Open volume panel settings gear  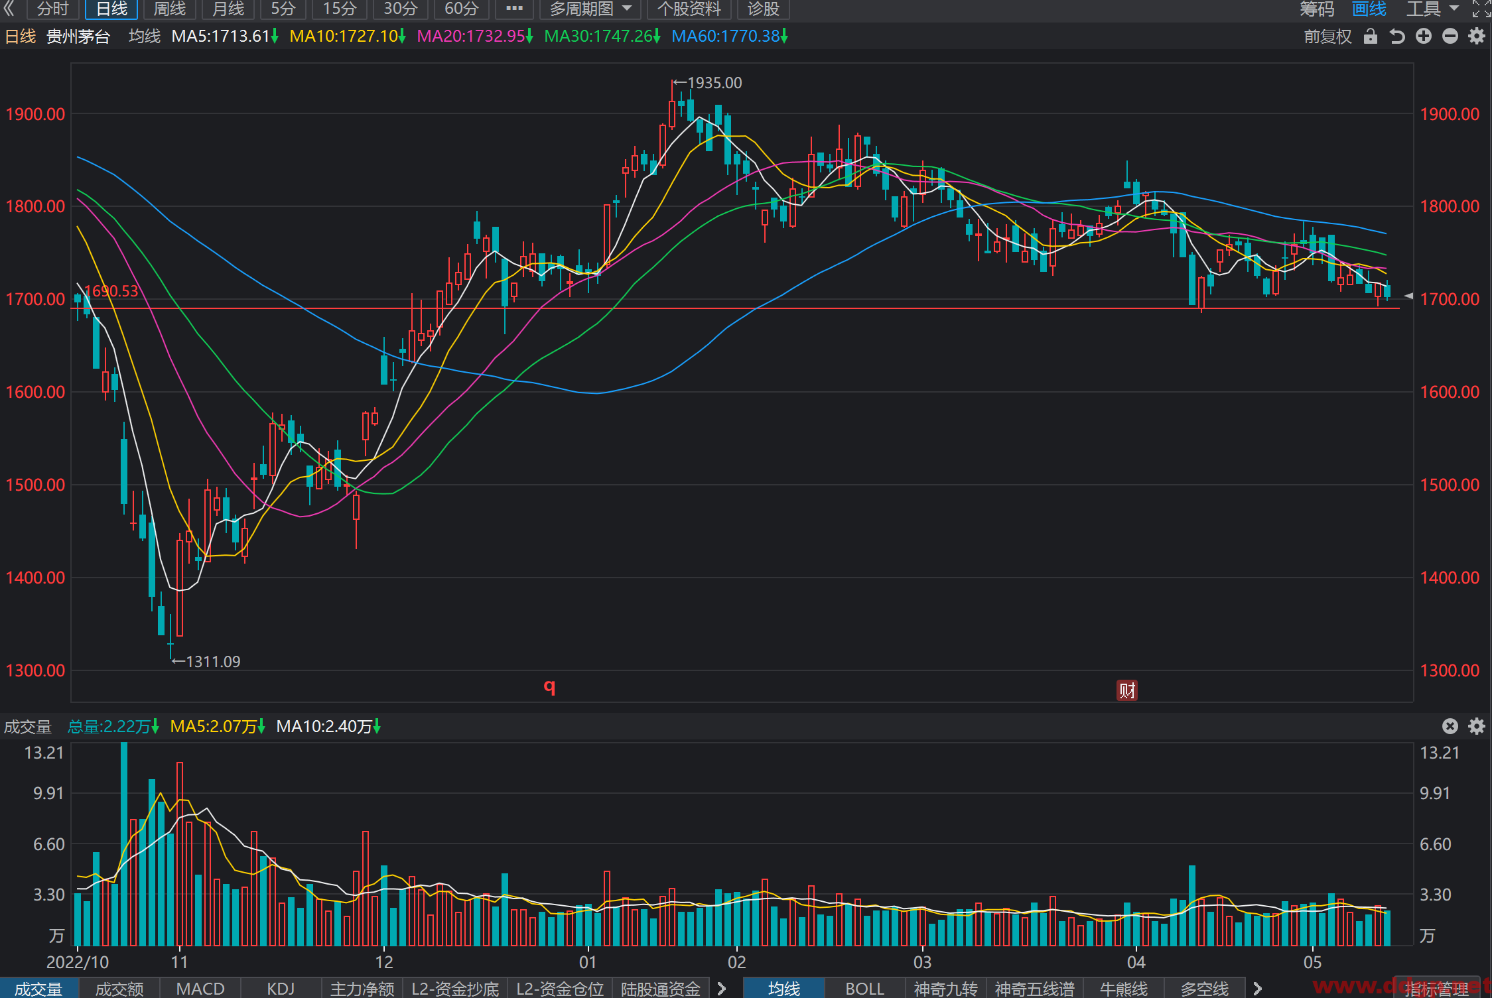1477,726
